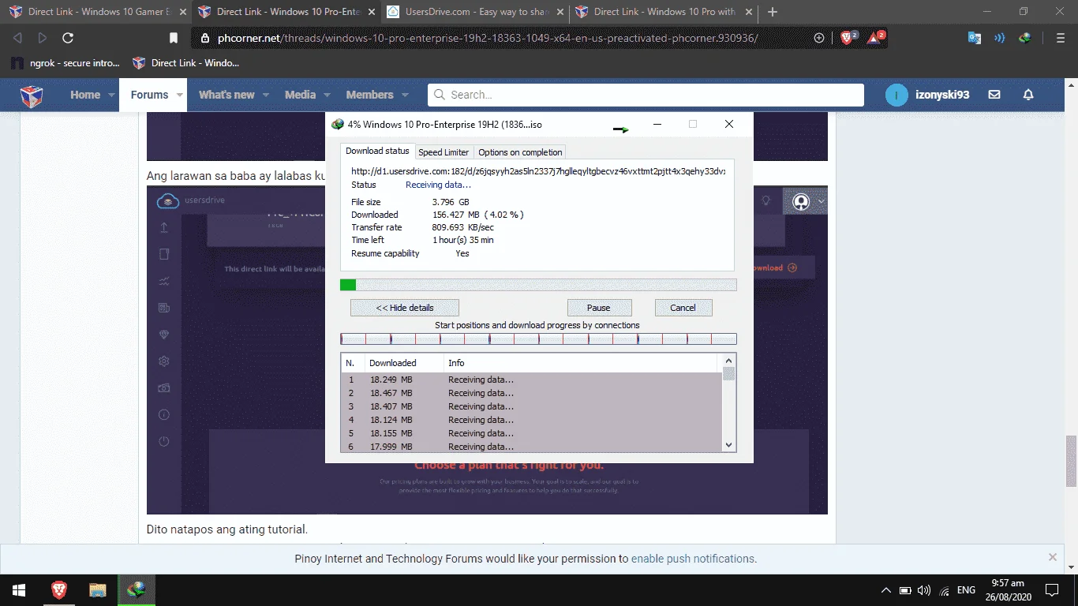Screen dimensions: 1078x606
Task: Expand the Home menu dropdown arrow
Action: pos(111,95)
